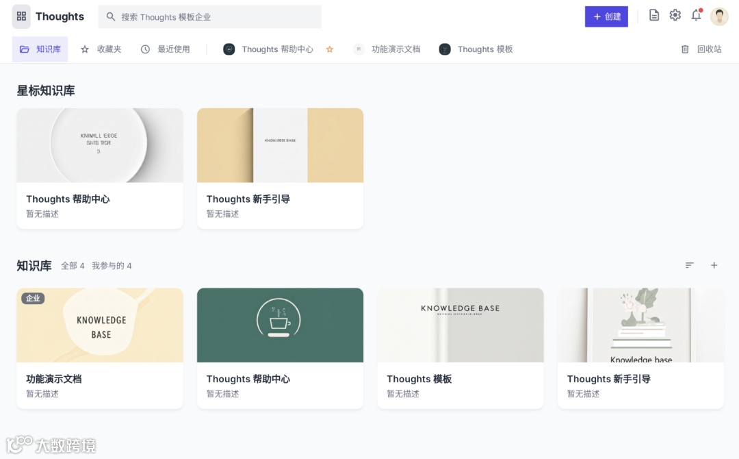This screenshot has height=459, width=739.
Task: Click 暂无描述 under Thoughts 模板
Action: tap(403, 394)
